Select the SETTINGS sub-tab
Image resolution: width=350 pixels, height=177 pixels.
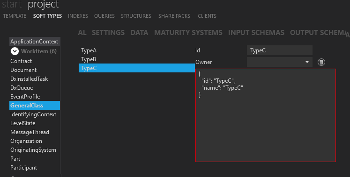[108, 33]
